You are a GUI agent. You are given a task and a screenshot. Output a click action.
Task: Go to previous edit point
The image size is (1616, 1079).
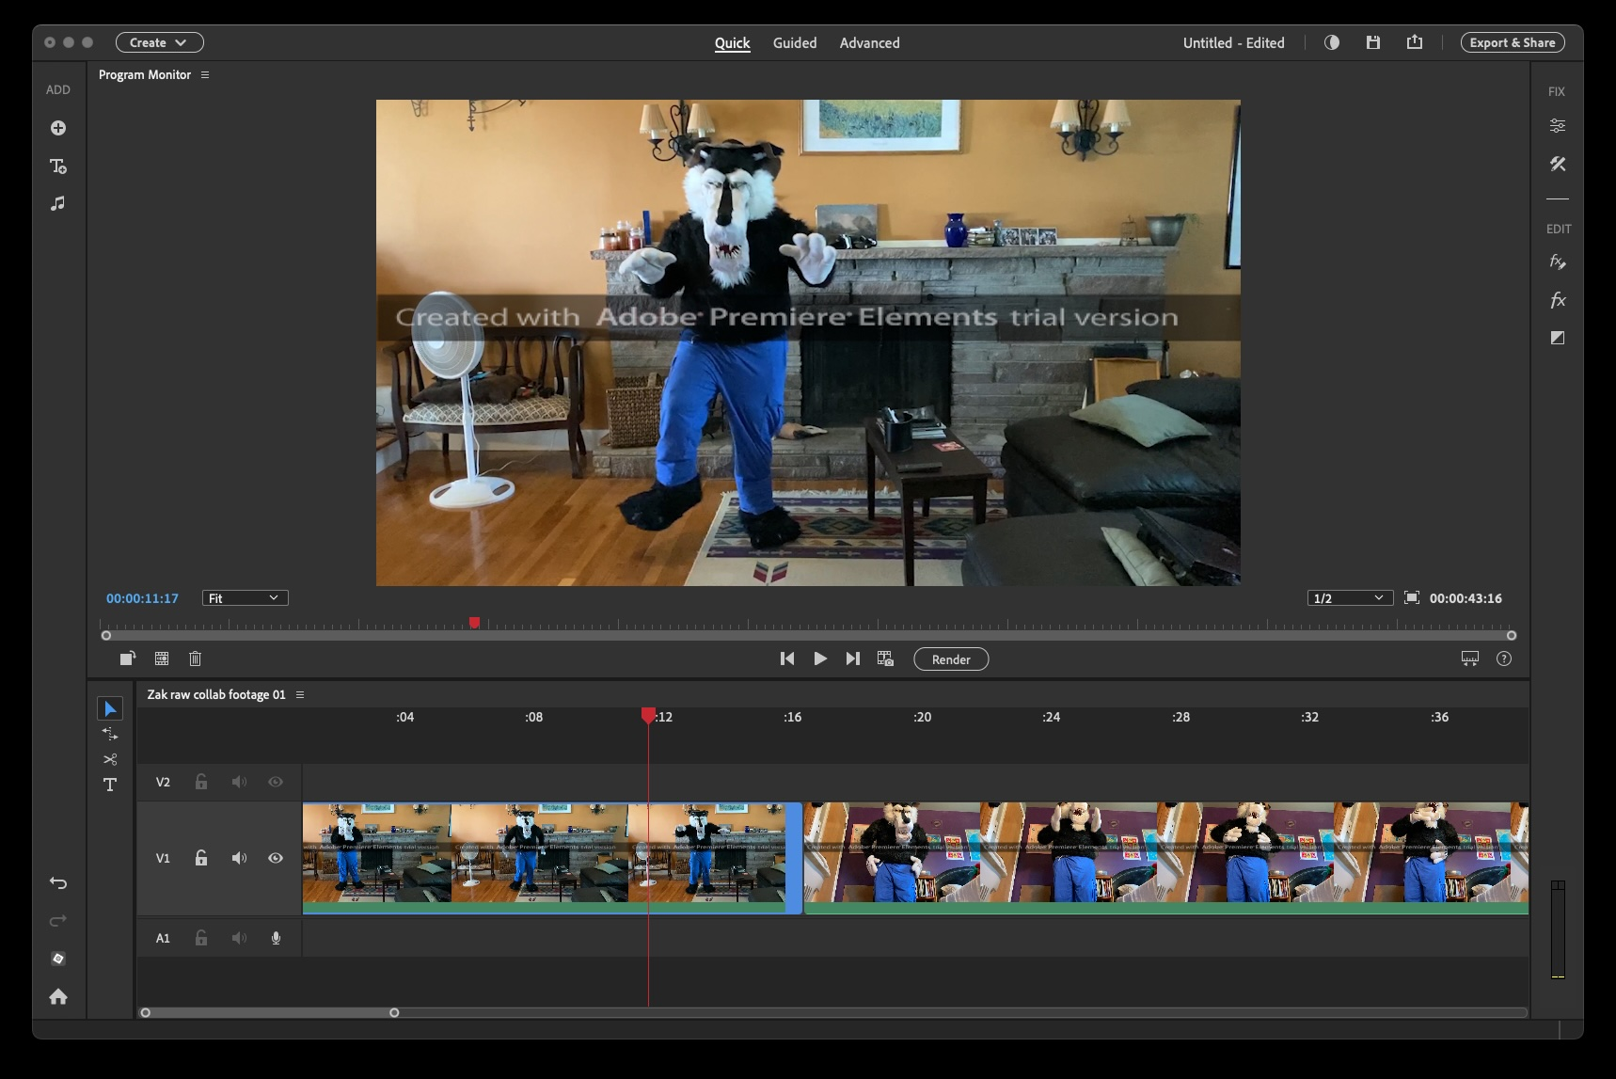[787, 659]
